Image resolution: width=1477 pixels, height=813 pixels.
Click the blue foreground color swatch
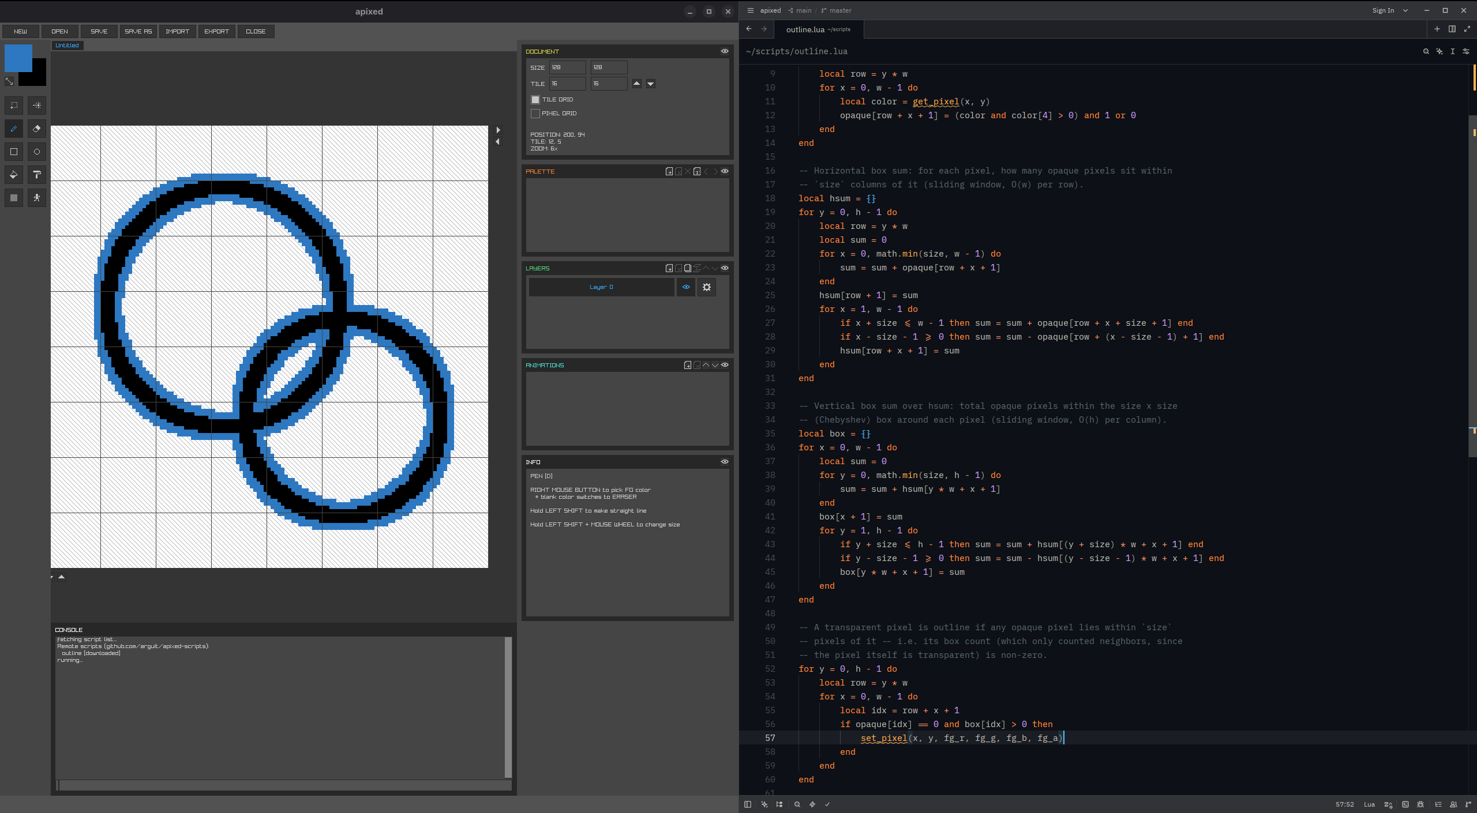pos(18,58)
